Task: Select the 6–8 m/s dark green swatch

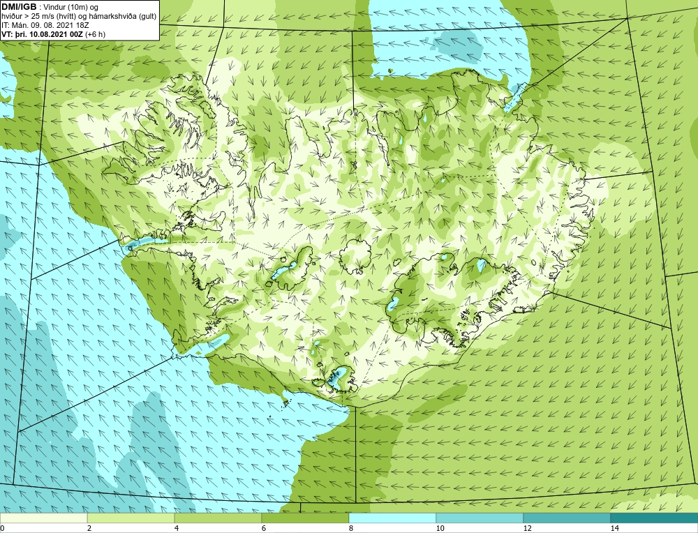Action: [306, 518]
